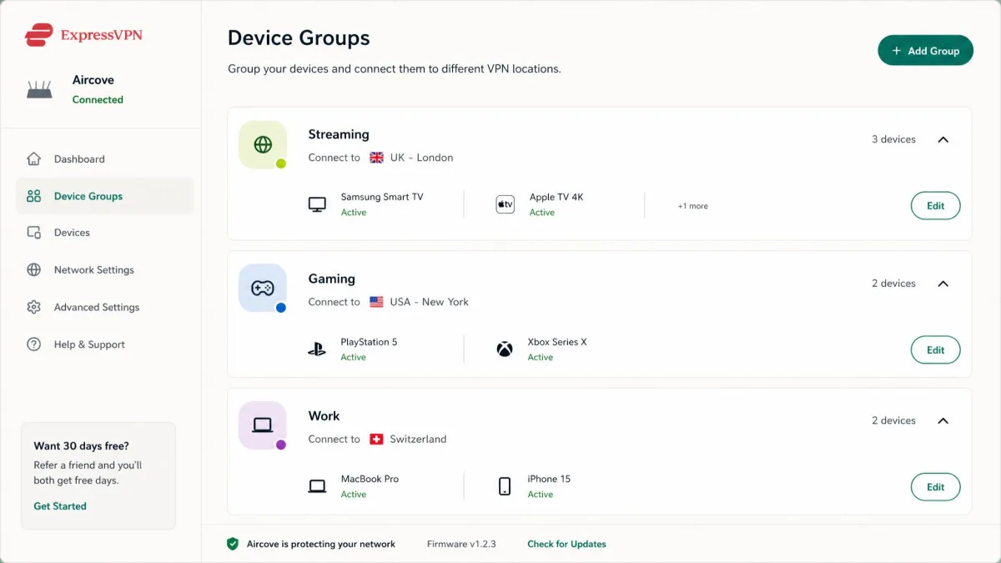Click the Dashboard home icon
This screenshot has height=563, width=1001.
(33, 158)
